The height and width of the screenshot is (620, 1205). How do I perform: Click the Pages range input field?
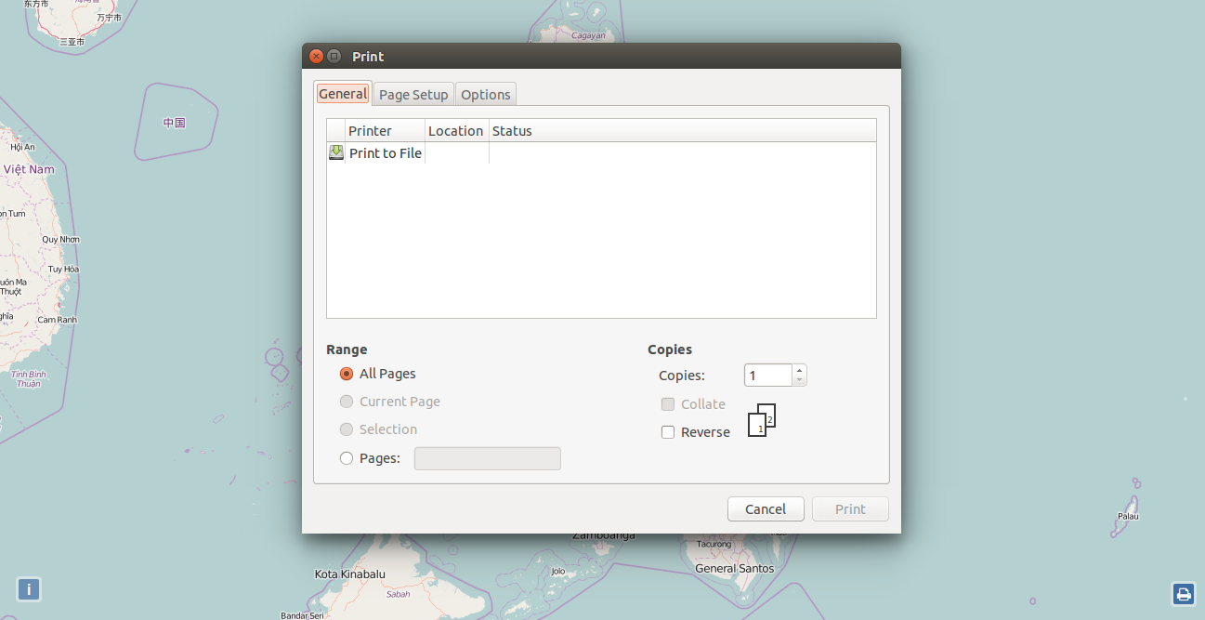488,458
